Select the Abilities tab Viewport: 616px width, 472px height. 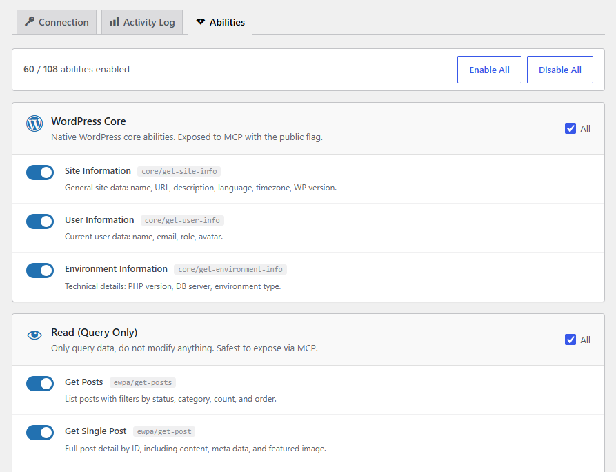pyautogui.click(x=220, y=22)
